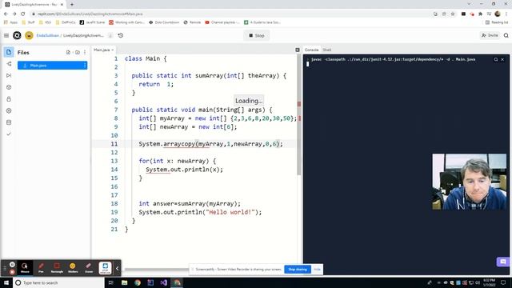Collapse the Screencastify toolbar with chevron

coord(118,269)
